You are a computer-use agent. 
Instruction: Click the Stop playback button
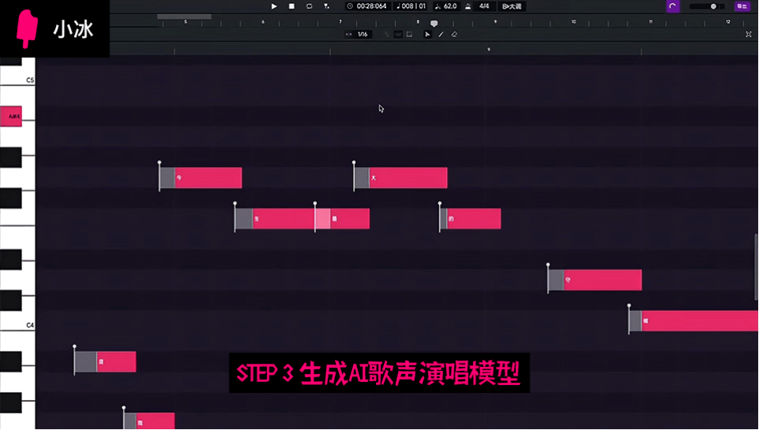pos(291,6)
